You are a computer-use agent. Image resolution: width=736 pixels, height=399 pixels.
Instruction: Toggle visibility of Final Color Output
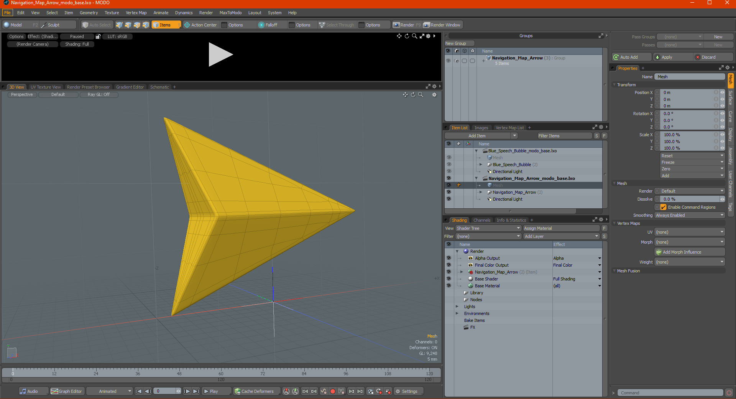point(449,265)
